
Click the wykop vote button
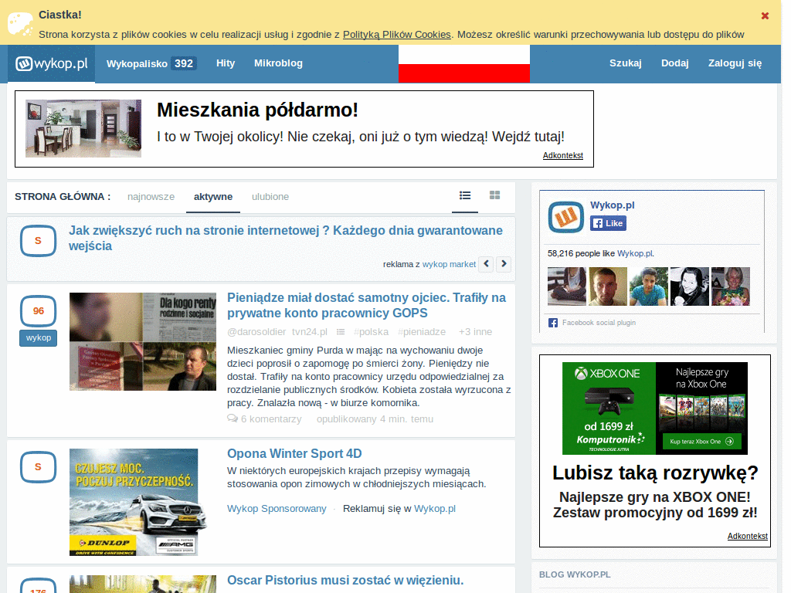pyautogui.click(x=39, y=338)
